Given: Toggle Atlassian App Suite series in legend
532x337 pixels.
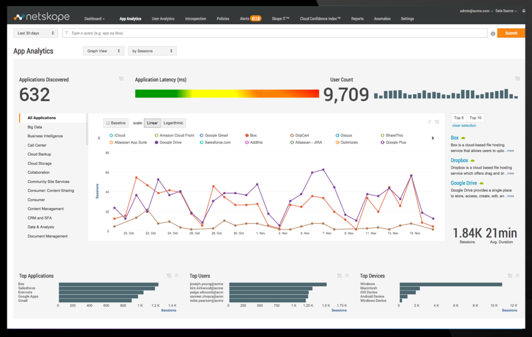Looking at the screenshot, I should tap(128, 142).
